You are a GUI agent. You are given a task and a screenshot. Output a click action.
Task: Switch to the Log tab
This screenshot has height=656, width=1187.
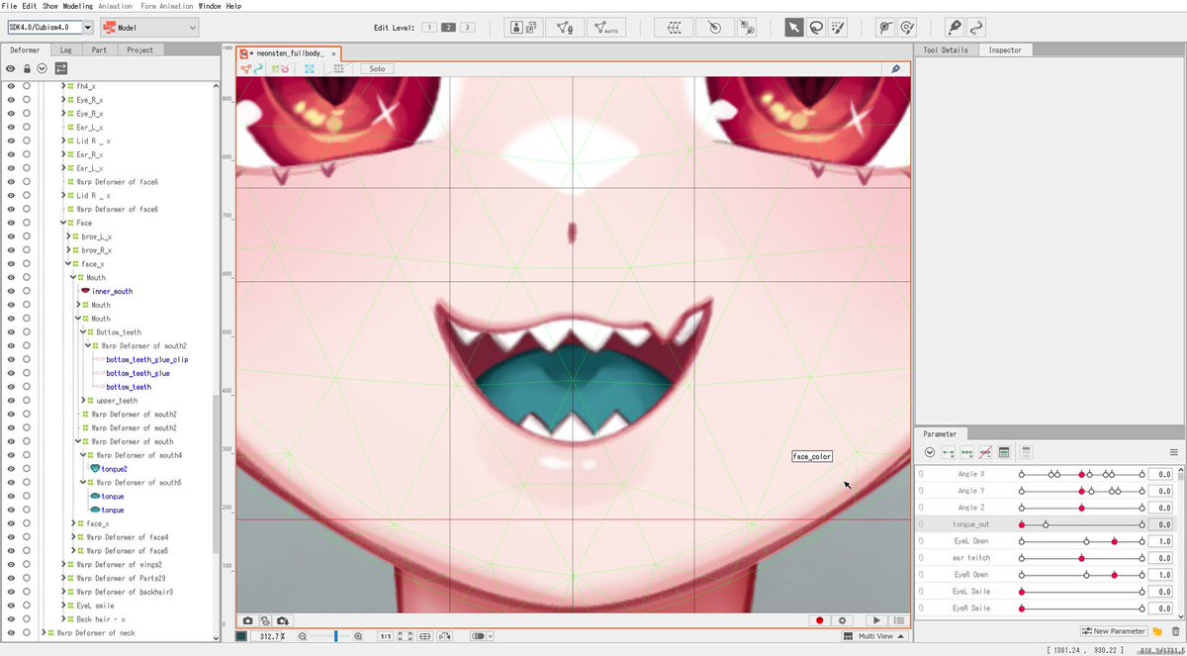65,49
